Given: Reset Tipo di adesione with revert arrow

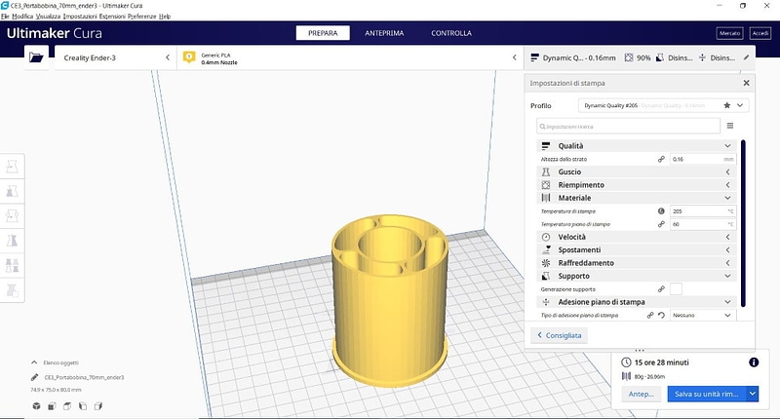Looking at the screenshot, I should click(661, 315).
